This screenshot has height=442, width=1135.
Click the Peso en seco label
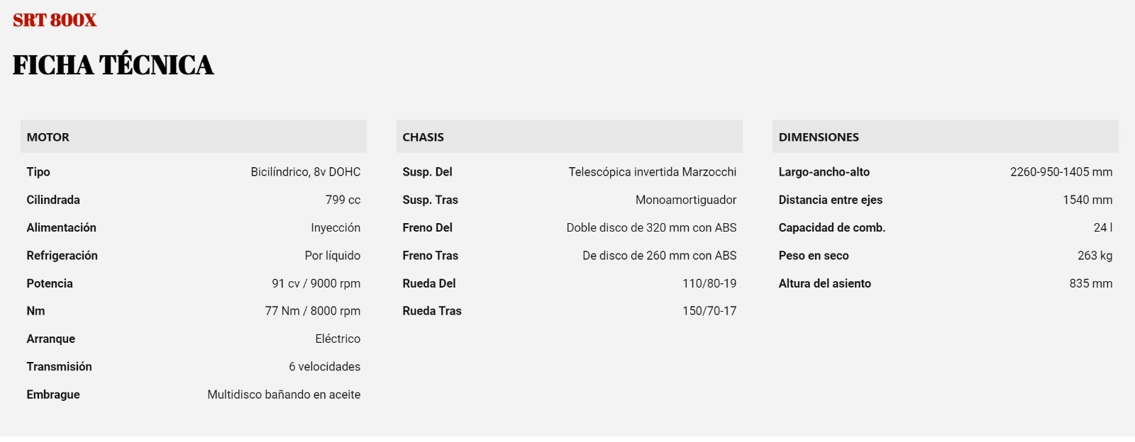click(814, 256)
